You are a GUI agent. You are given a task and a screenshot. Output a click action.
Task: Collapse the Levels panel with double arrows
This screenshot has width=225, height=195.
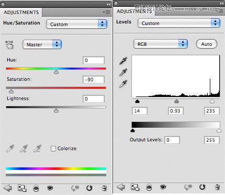tap(221, 3)
